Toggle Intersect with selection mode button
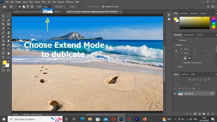217x122 pixels. (32, 7)
